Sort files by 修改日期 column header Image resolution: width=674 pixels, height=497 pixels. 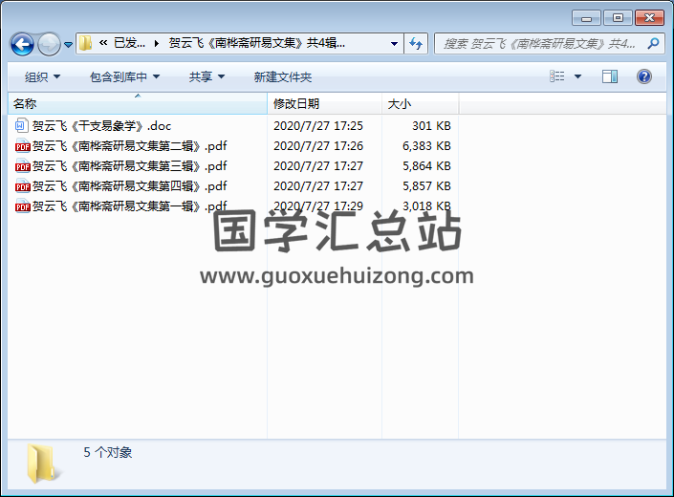296,103
